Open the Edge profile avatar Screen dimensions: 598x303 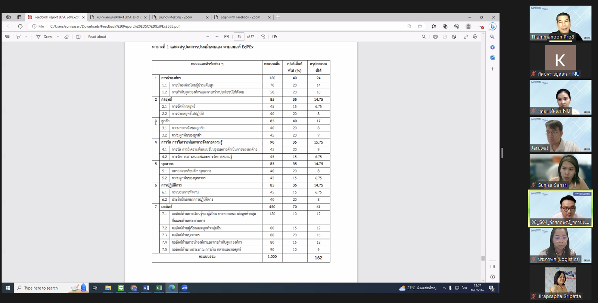click(468, 26)
